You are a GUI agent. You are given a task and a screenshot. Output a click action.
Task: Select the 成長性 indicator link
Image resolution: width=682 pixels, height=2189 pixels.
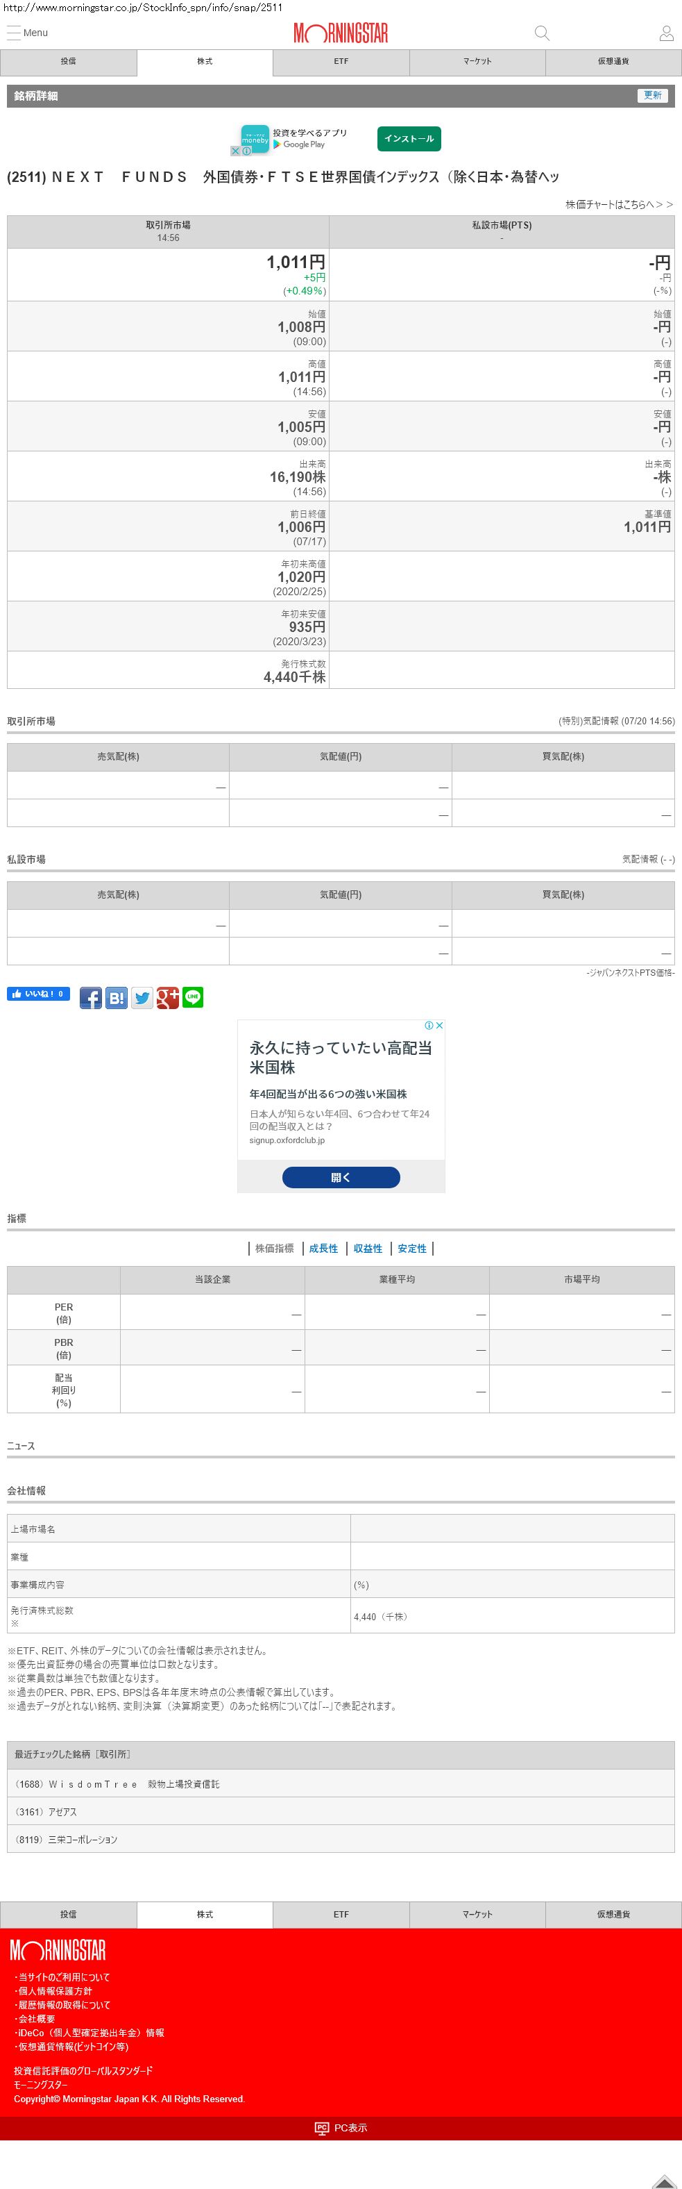(323, 1248)
